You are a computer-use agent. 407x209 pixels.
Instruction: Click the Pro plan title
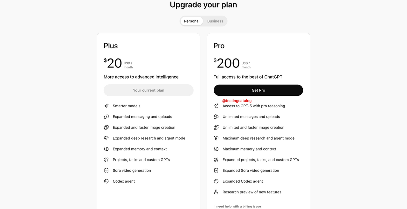pos(219,46)
